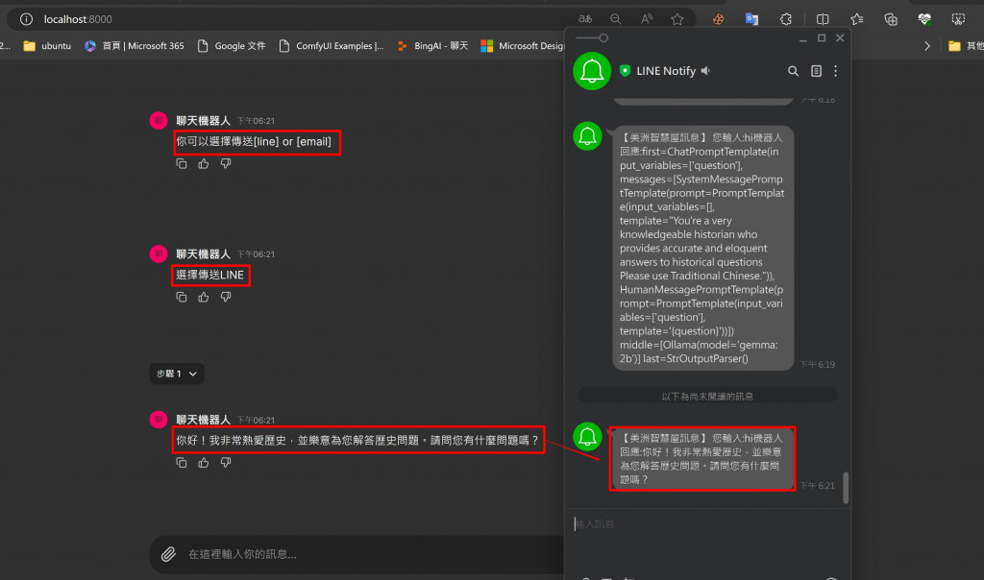Click the '你可以選擇傳送[line] or [email]' message text

tap(254, 142)
